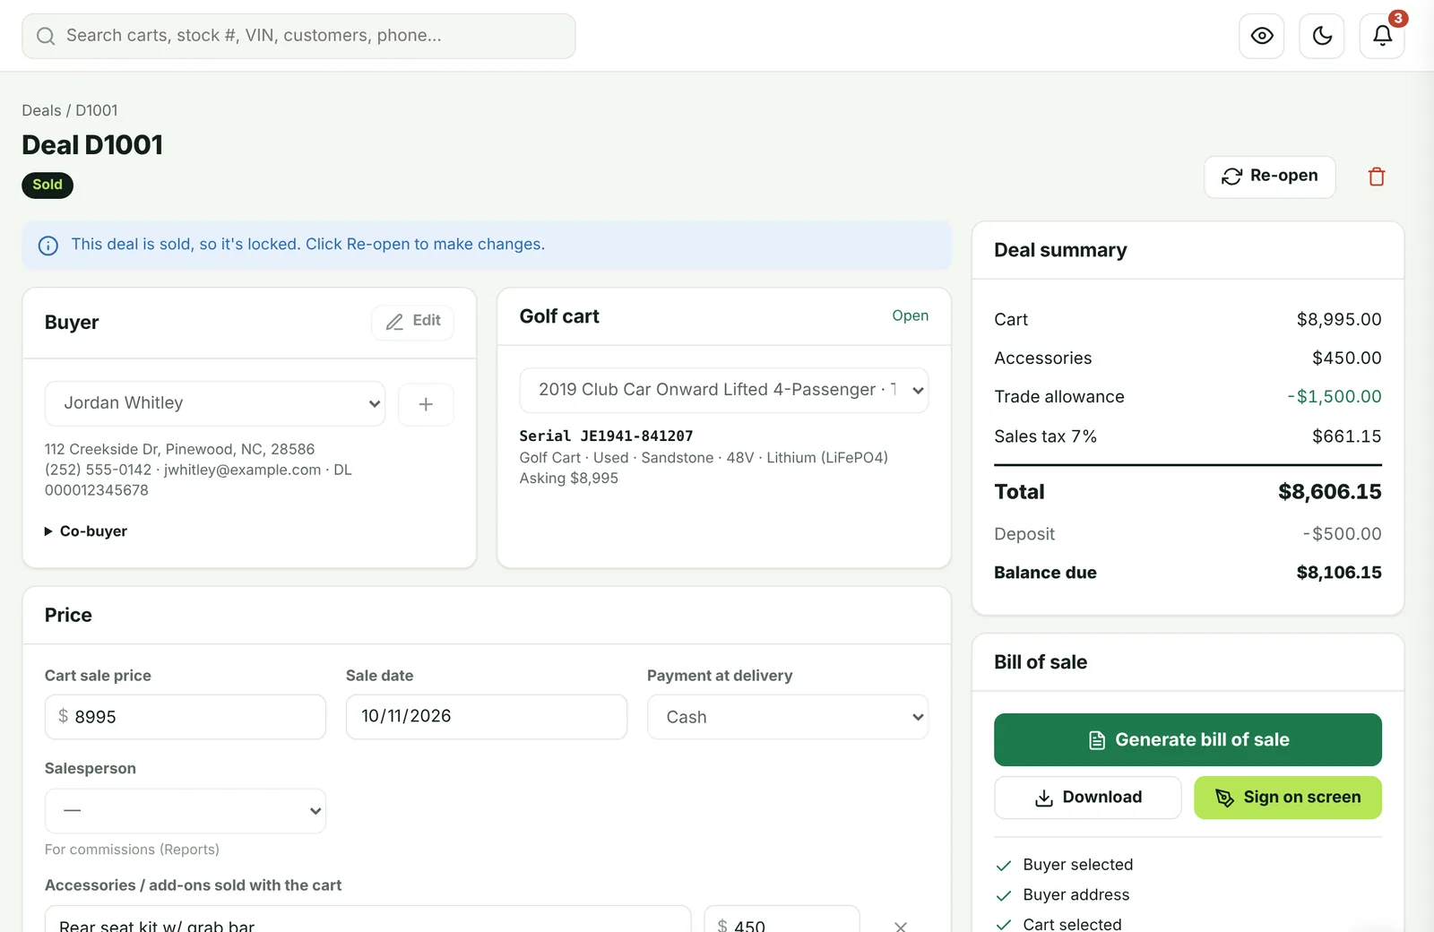Open the notifications bell
The image size is (1434, 932).
point(1382,36)
